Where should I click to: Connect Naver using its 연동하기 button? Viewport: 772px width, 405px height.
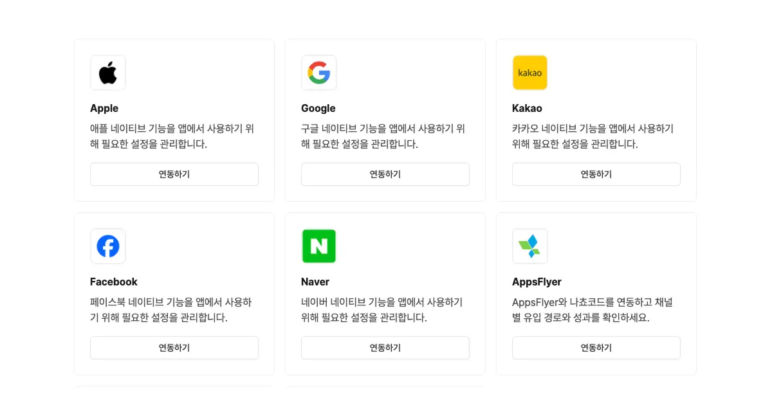click(385, 348)
